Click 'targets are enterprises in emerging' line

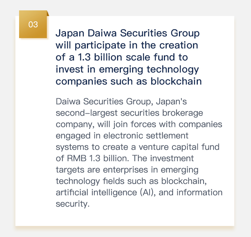pos(127,170)
